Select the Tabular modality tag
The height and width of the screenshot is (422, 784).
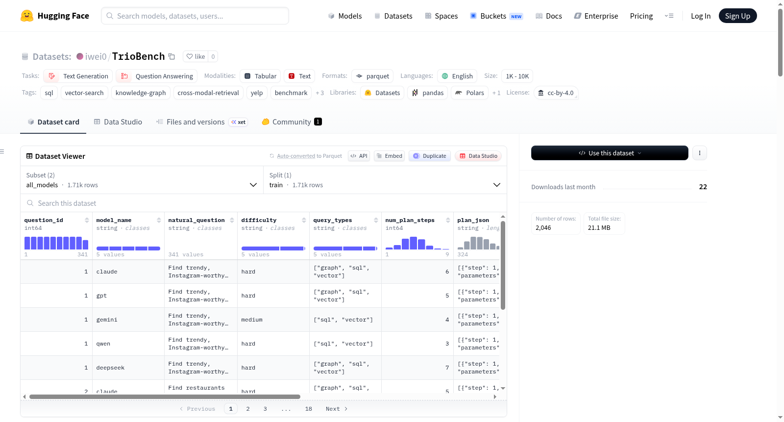[260, 76]
